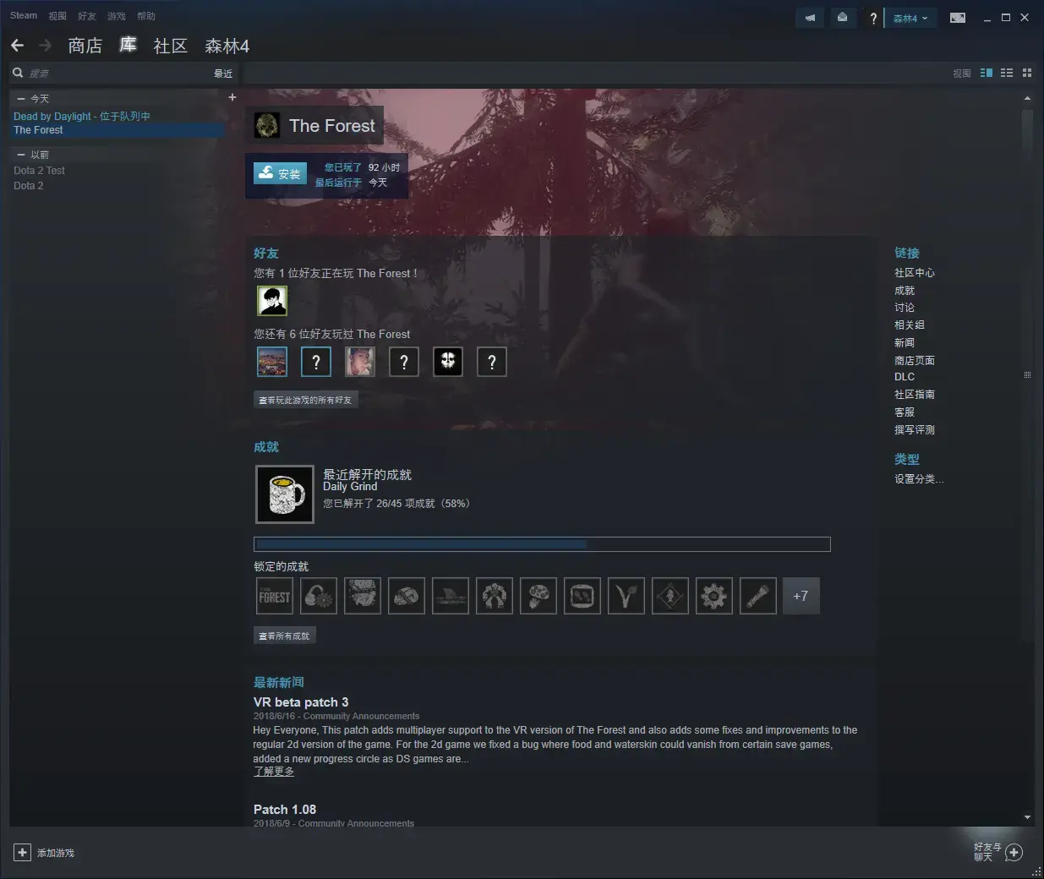Switch to the 商店 tab
The height and width of the screenshot is (879, 1044).
[85, 46]
